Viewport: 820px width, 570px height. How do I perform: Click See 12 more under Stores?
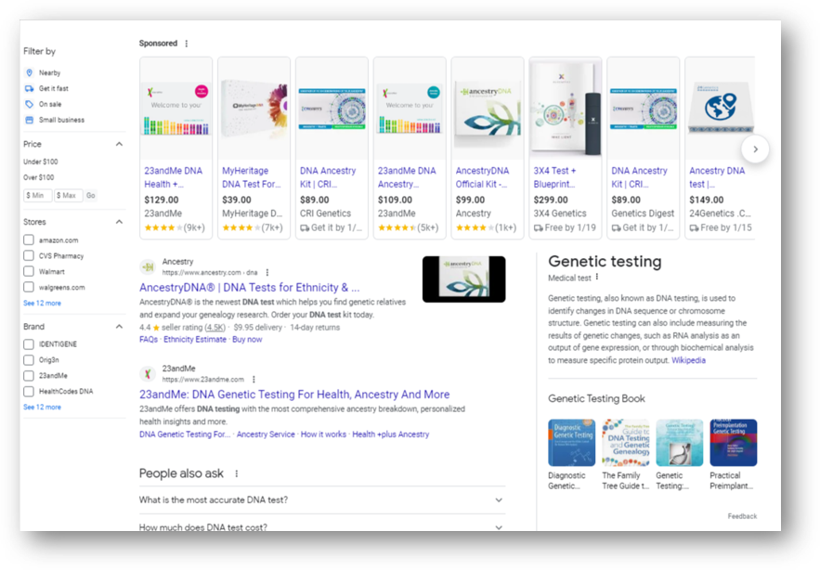(42, 303)
